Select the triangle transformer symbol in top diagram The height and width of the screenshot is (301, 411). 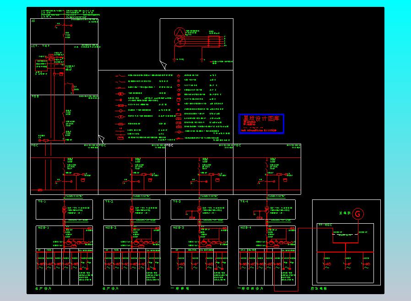point(179,32)
